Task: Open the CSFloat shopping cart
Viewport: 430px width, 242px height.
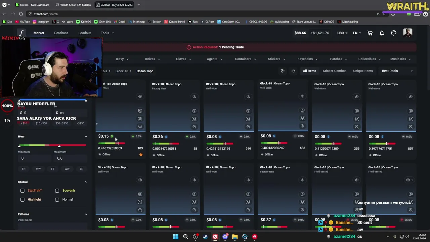Action: (370, 33)
